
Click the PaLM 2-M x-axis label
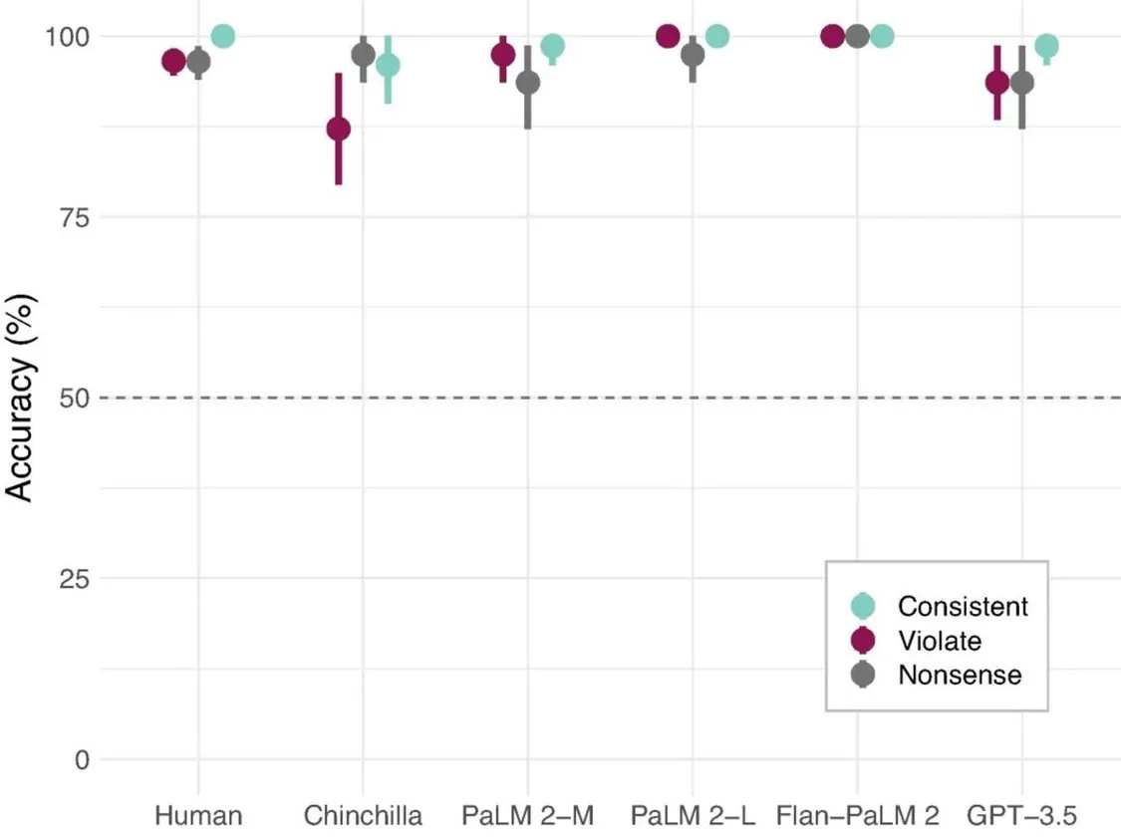coord(527,815)
